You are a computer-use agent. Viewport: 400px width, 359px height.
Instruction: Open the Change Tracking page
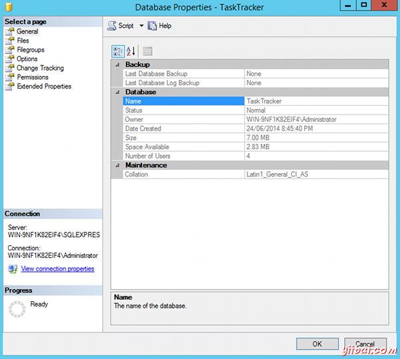(40, 68)
